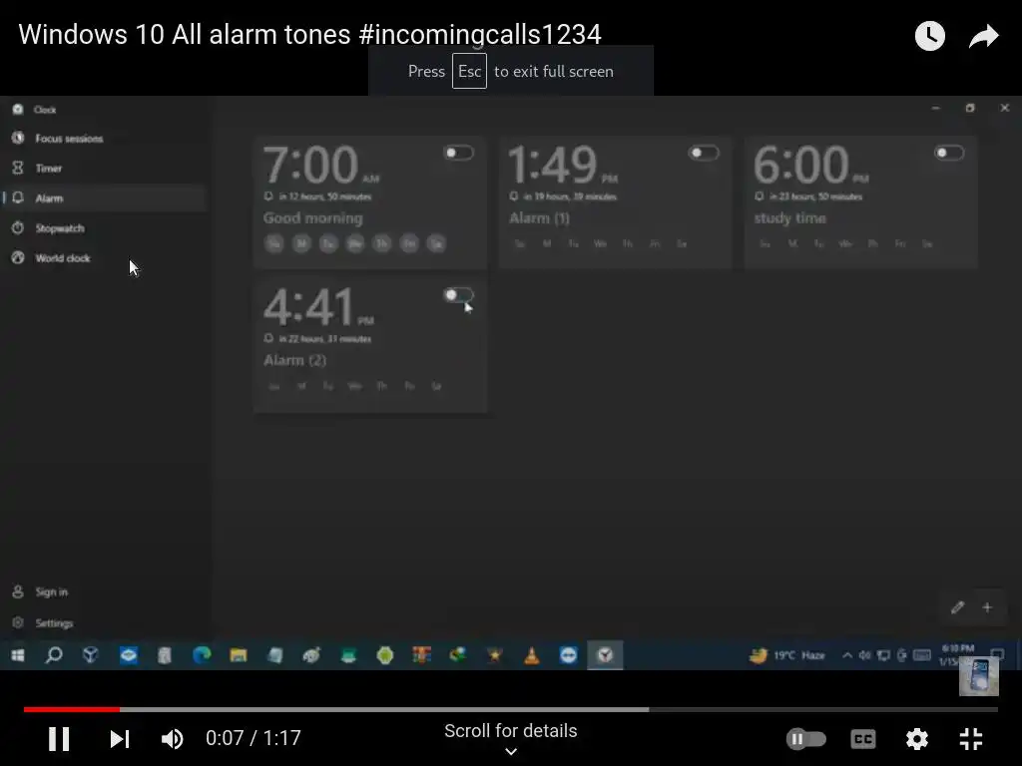Click the study time alarm label
The image size is (1022, 766).
[790, 218]
